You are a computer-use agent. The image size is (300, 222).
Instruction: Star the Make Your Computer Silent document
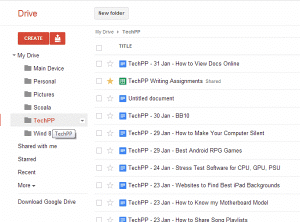(110, 133)
